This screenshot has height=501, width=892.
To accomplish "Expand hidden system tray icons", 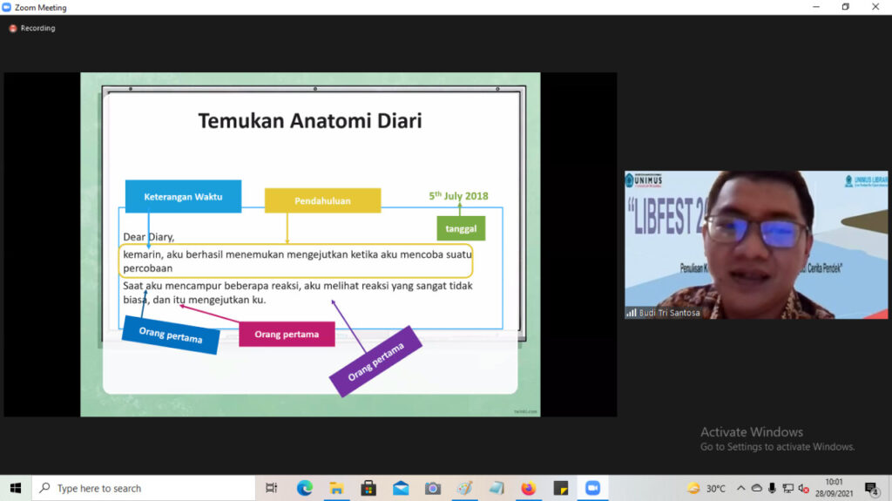I will (x=740, y=488).
